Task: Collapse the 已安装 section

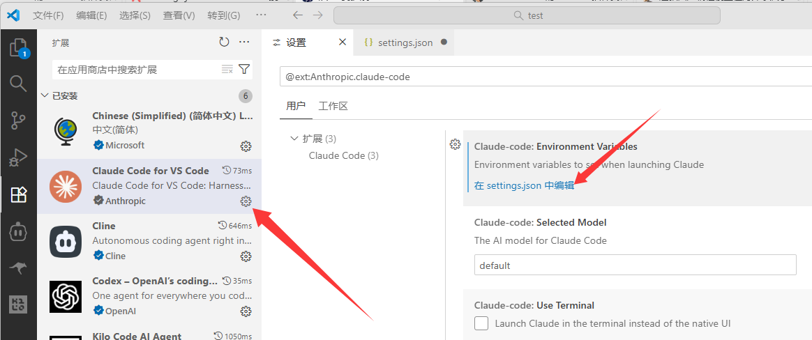Action: click(x=45, y=95)
